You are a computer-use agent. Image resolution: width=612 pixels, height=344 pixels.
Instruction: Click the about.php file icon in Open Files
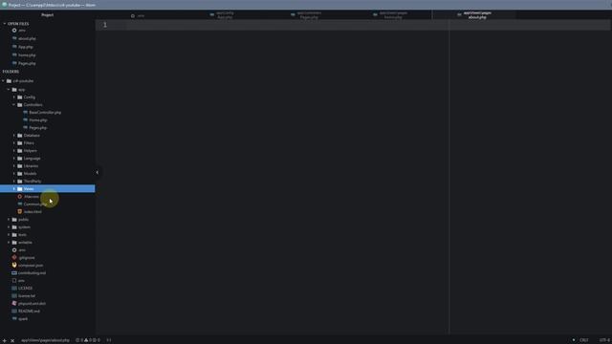pos(14,38)
